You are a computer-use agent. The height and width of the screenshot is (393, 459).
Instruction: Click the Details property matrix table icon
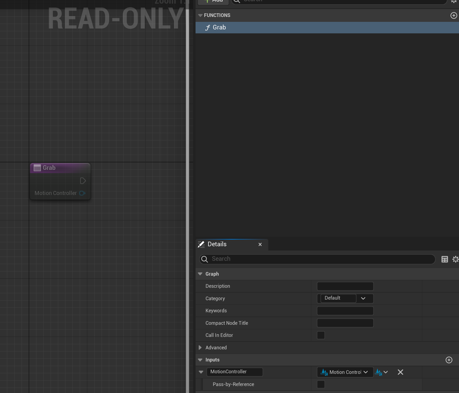pos(444,259)
